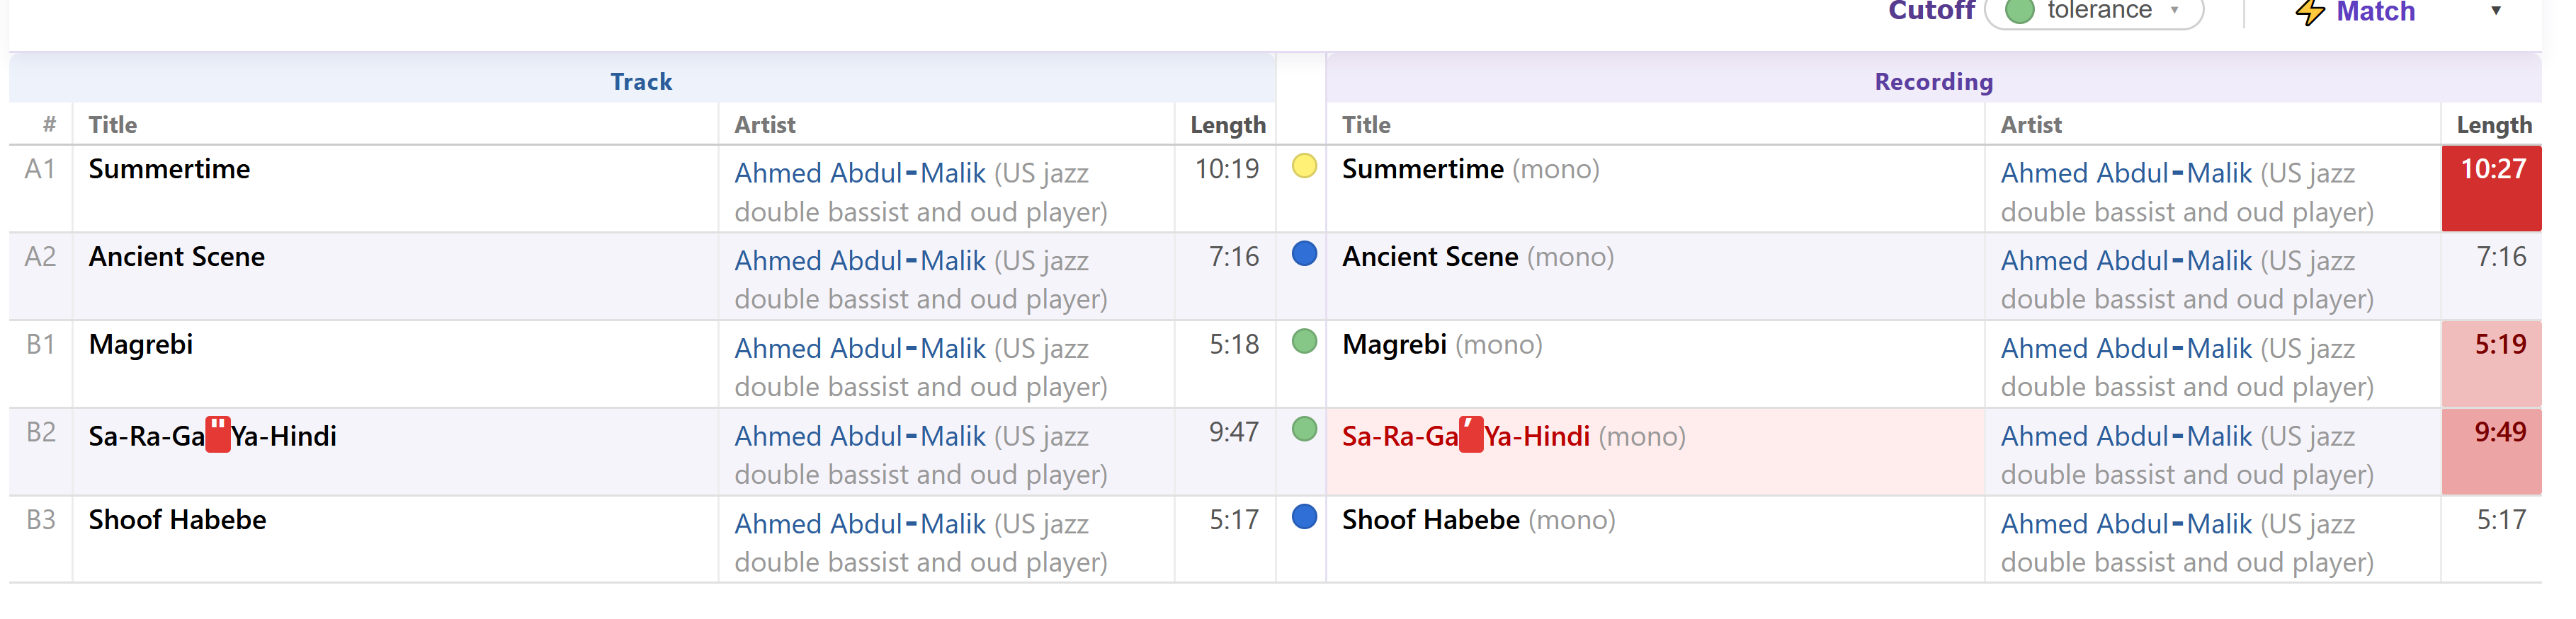Screen dimensions: 2576x619
Task: Click the highlighted 9:49 recording length cell
Action: coord(2491,451)
